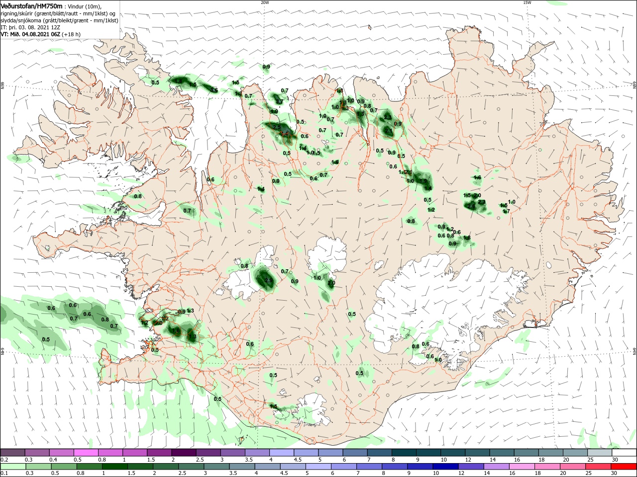This screenshot has height=477, width=637.
Task: Select the 0.3 light green swatch in lower legend row
Action: 38,467
